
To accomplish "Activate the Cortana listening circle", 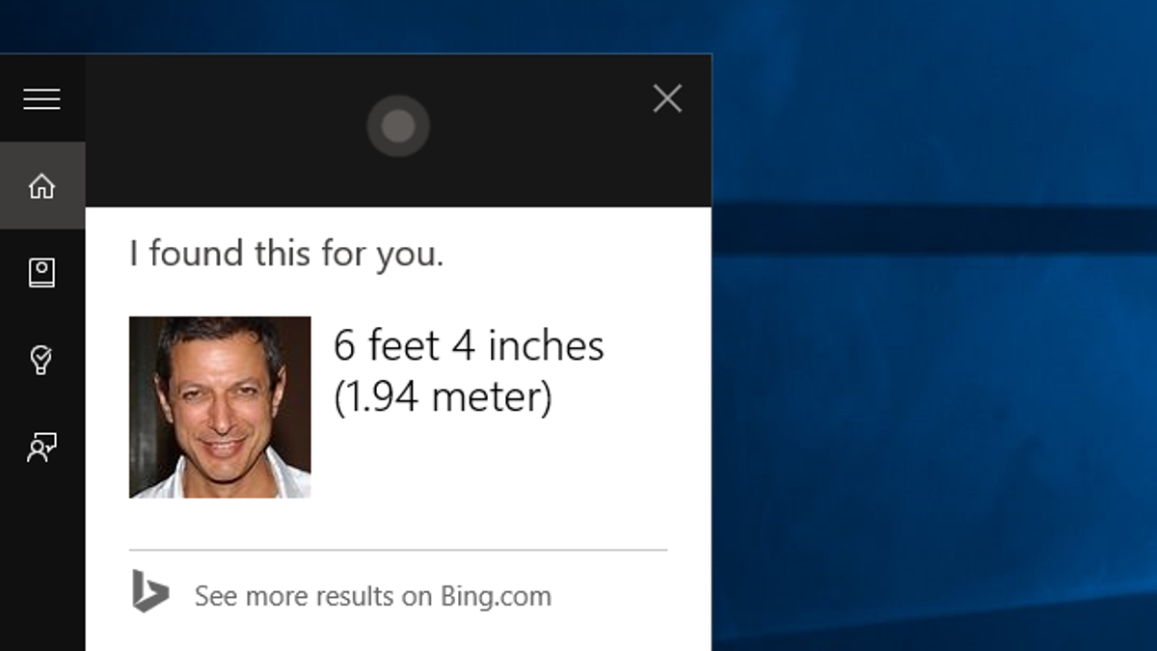I will pyautogui.click(x=398, y=125).
